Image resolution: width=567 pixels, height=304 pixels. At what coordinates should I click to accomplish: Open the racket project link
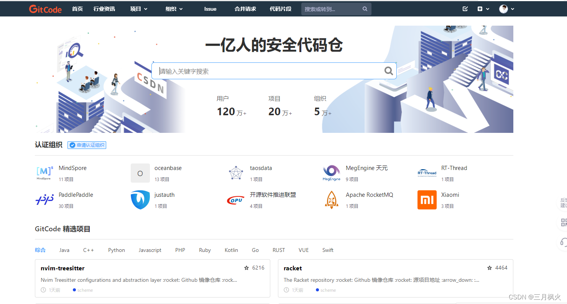293,268
